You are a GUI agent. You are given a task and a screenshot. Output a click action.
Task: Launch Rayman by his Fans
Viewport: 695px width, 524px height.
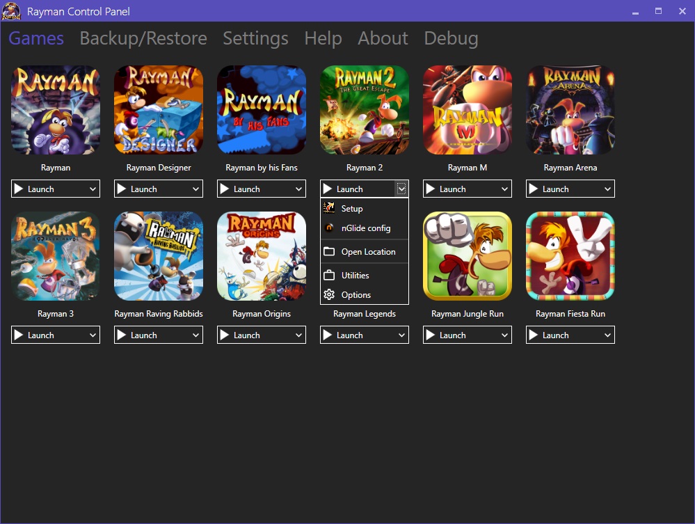255,189
